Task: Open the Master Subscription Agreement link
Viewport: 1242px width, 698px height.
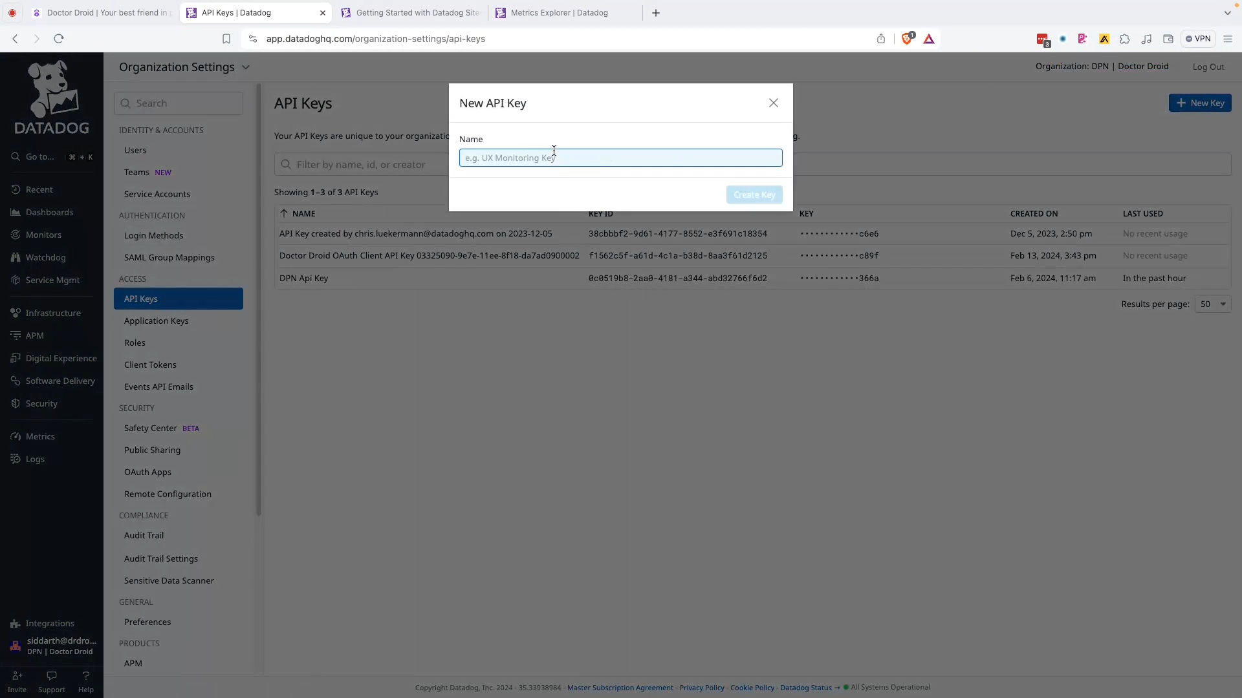Action: (x=620, y=688)
